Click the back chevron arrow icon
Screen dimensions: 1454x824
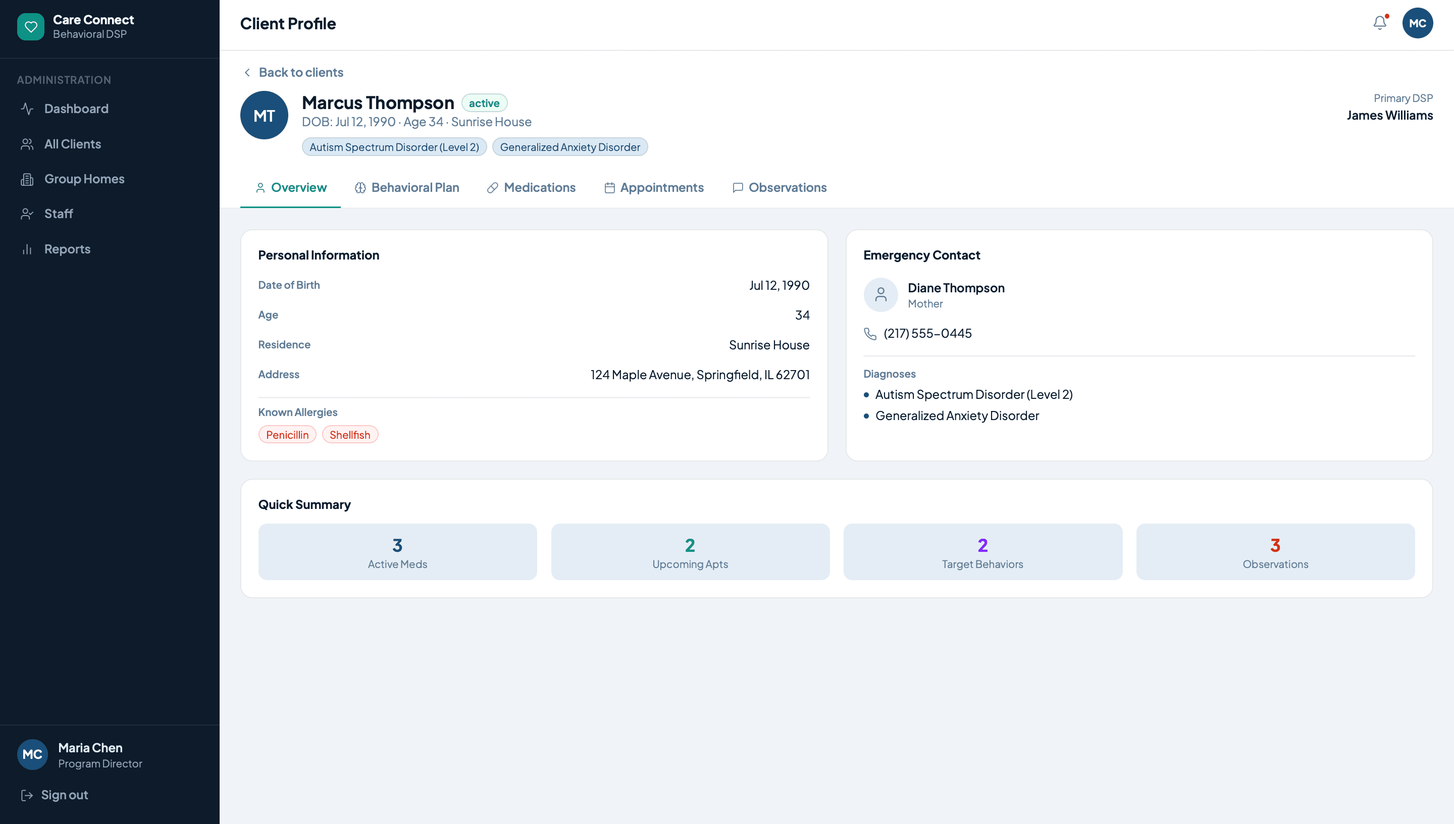[x=247, y=72]
